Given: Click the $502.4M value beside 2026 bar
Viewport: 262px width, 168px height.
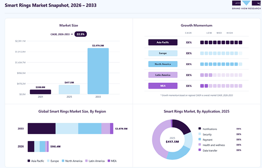Looking at the screenshot, I should [55, 146].
